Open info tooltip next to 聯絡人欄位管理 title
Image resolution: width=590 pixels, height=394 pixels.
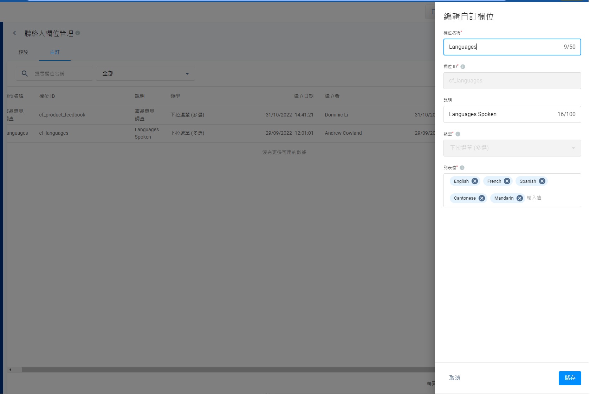point(78,33)
